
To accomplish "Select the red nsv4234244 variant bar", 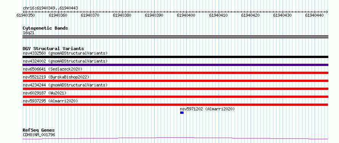I will coord(175,89).
